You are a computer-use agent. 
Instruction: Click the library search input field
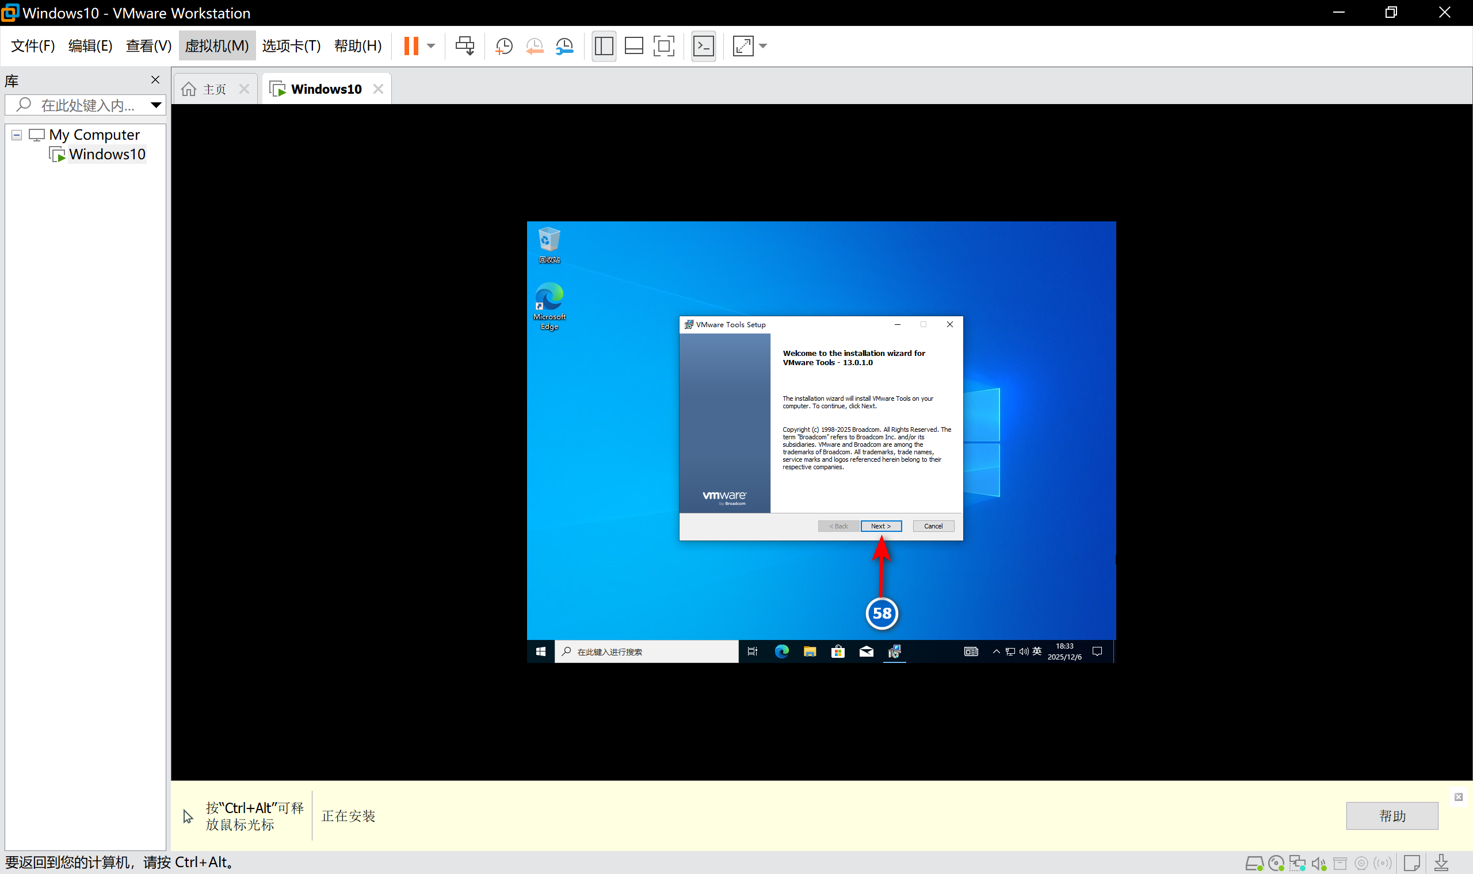[x=89, y=105]
